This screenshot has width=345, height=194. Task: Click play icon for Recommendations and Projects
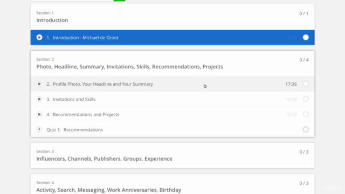pos(39,114)
